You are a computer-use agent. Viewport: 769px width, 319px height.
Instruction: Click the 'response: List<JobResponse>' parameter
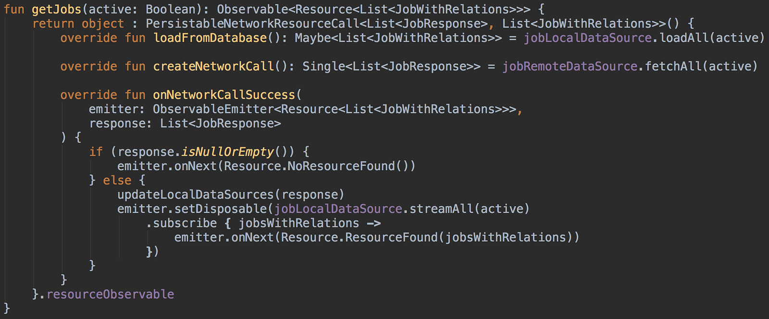pos(185,123)
